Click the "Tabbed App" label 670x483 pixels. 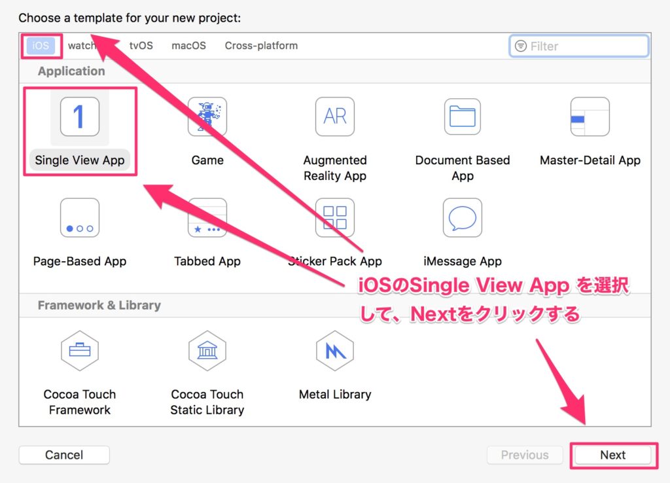(207, 261)
